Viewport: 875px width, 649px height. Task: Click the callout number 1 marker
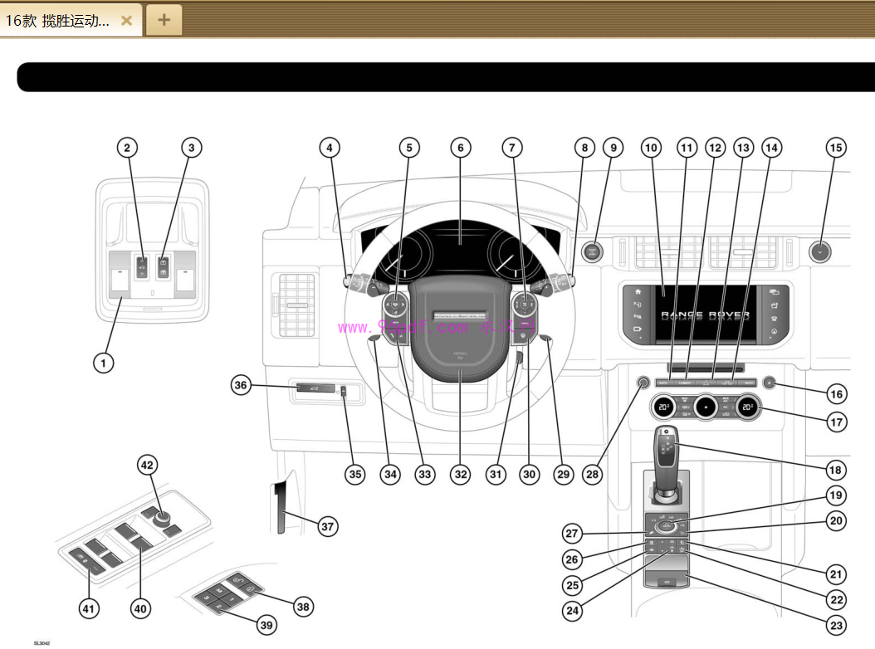103,362
